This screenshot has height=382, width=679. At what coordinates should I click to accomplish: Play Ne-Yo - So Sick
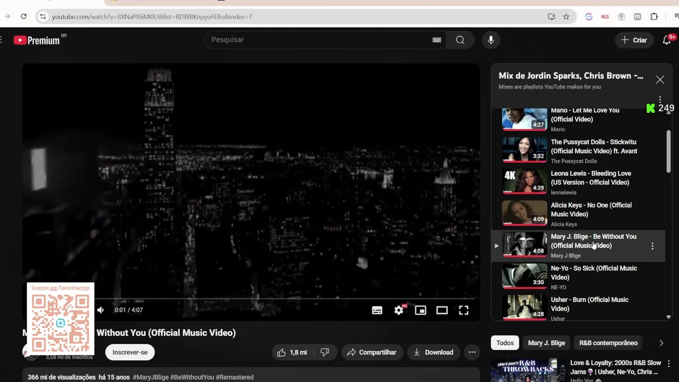point(578,276)
